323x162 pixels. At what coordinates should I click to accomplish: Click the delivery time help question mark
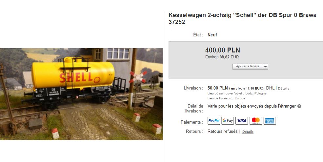click(x=299, y=106)
